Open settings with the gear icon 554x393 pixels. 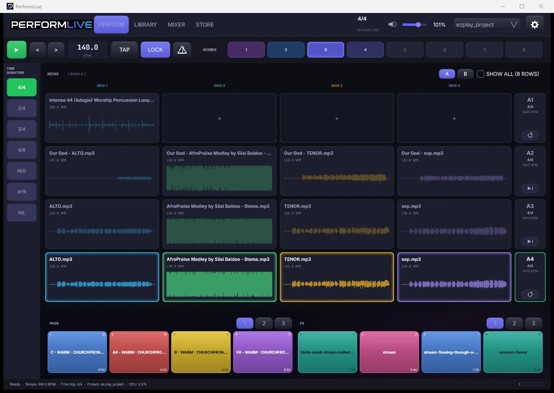pos(535,25)
